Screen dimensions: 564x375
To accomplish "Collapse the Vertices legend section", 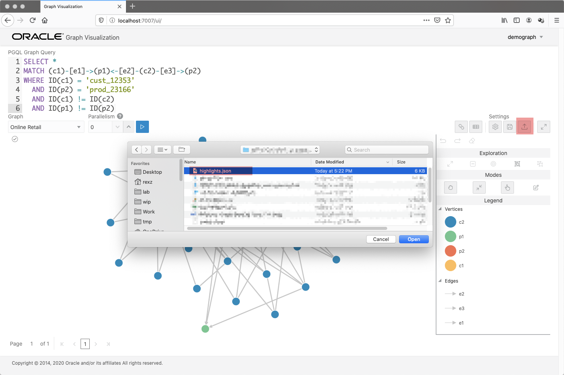I will (440, 209).
